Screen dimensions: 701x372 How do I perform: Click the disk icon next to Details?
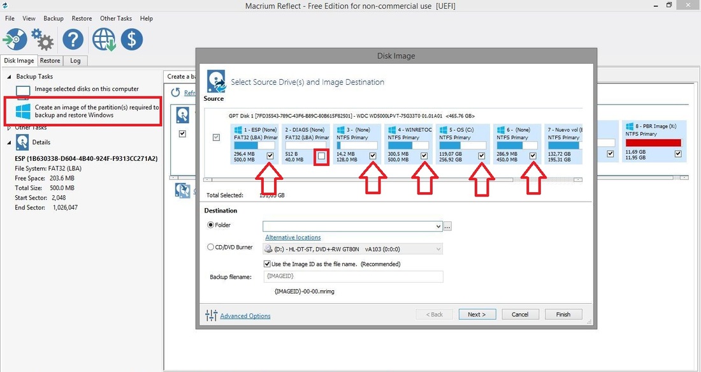coord(22,142)
